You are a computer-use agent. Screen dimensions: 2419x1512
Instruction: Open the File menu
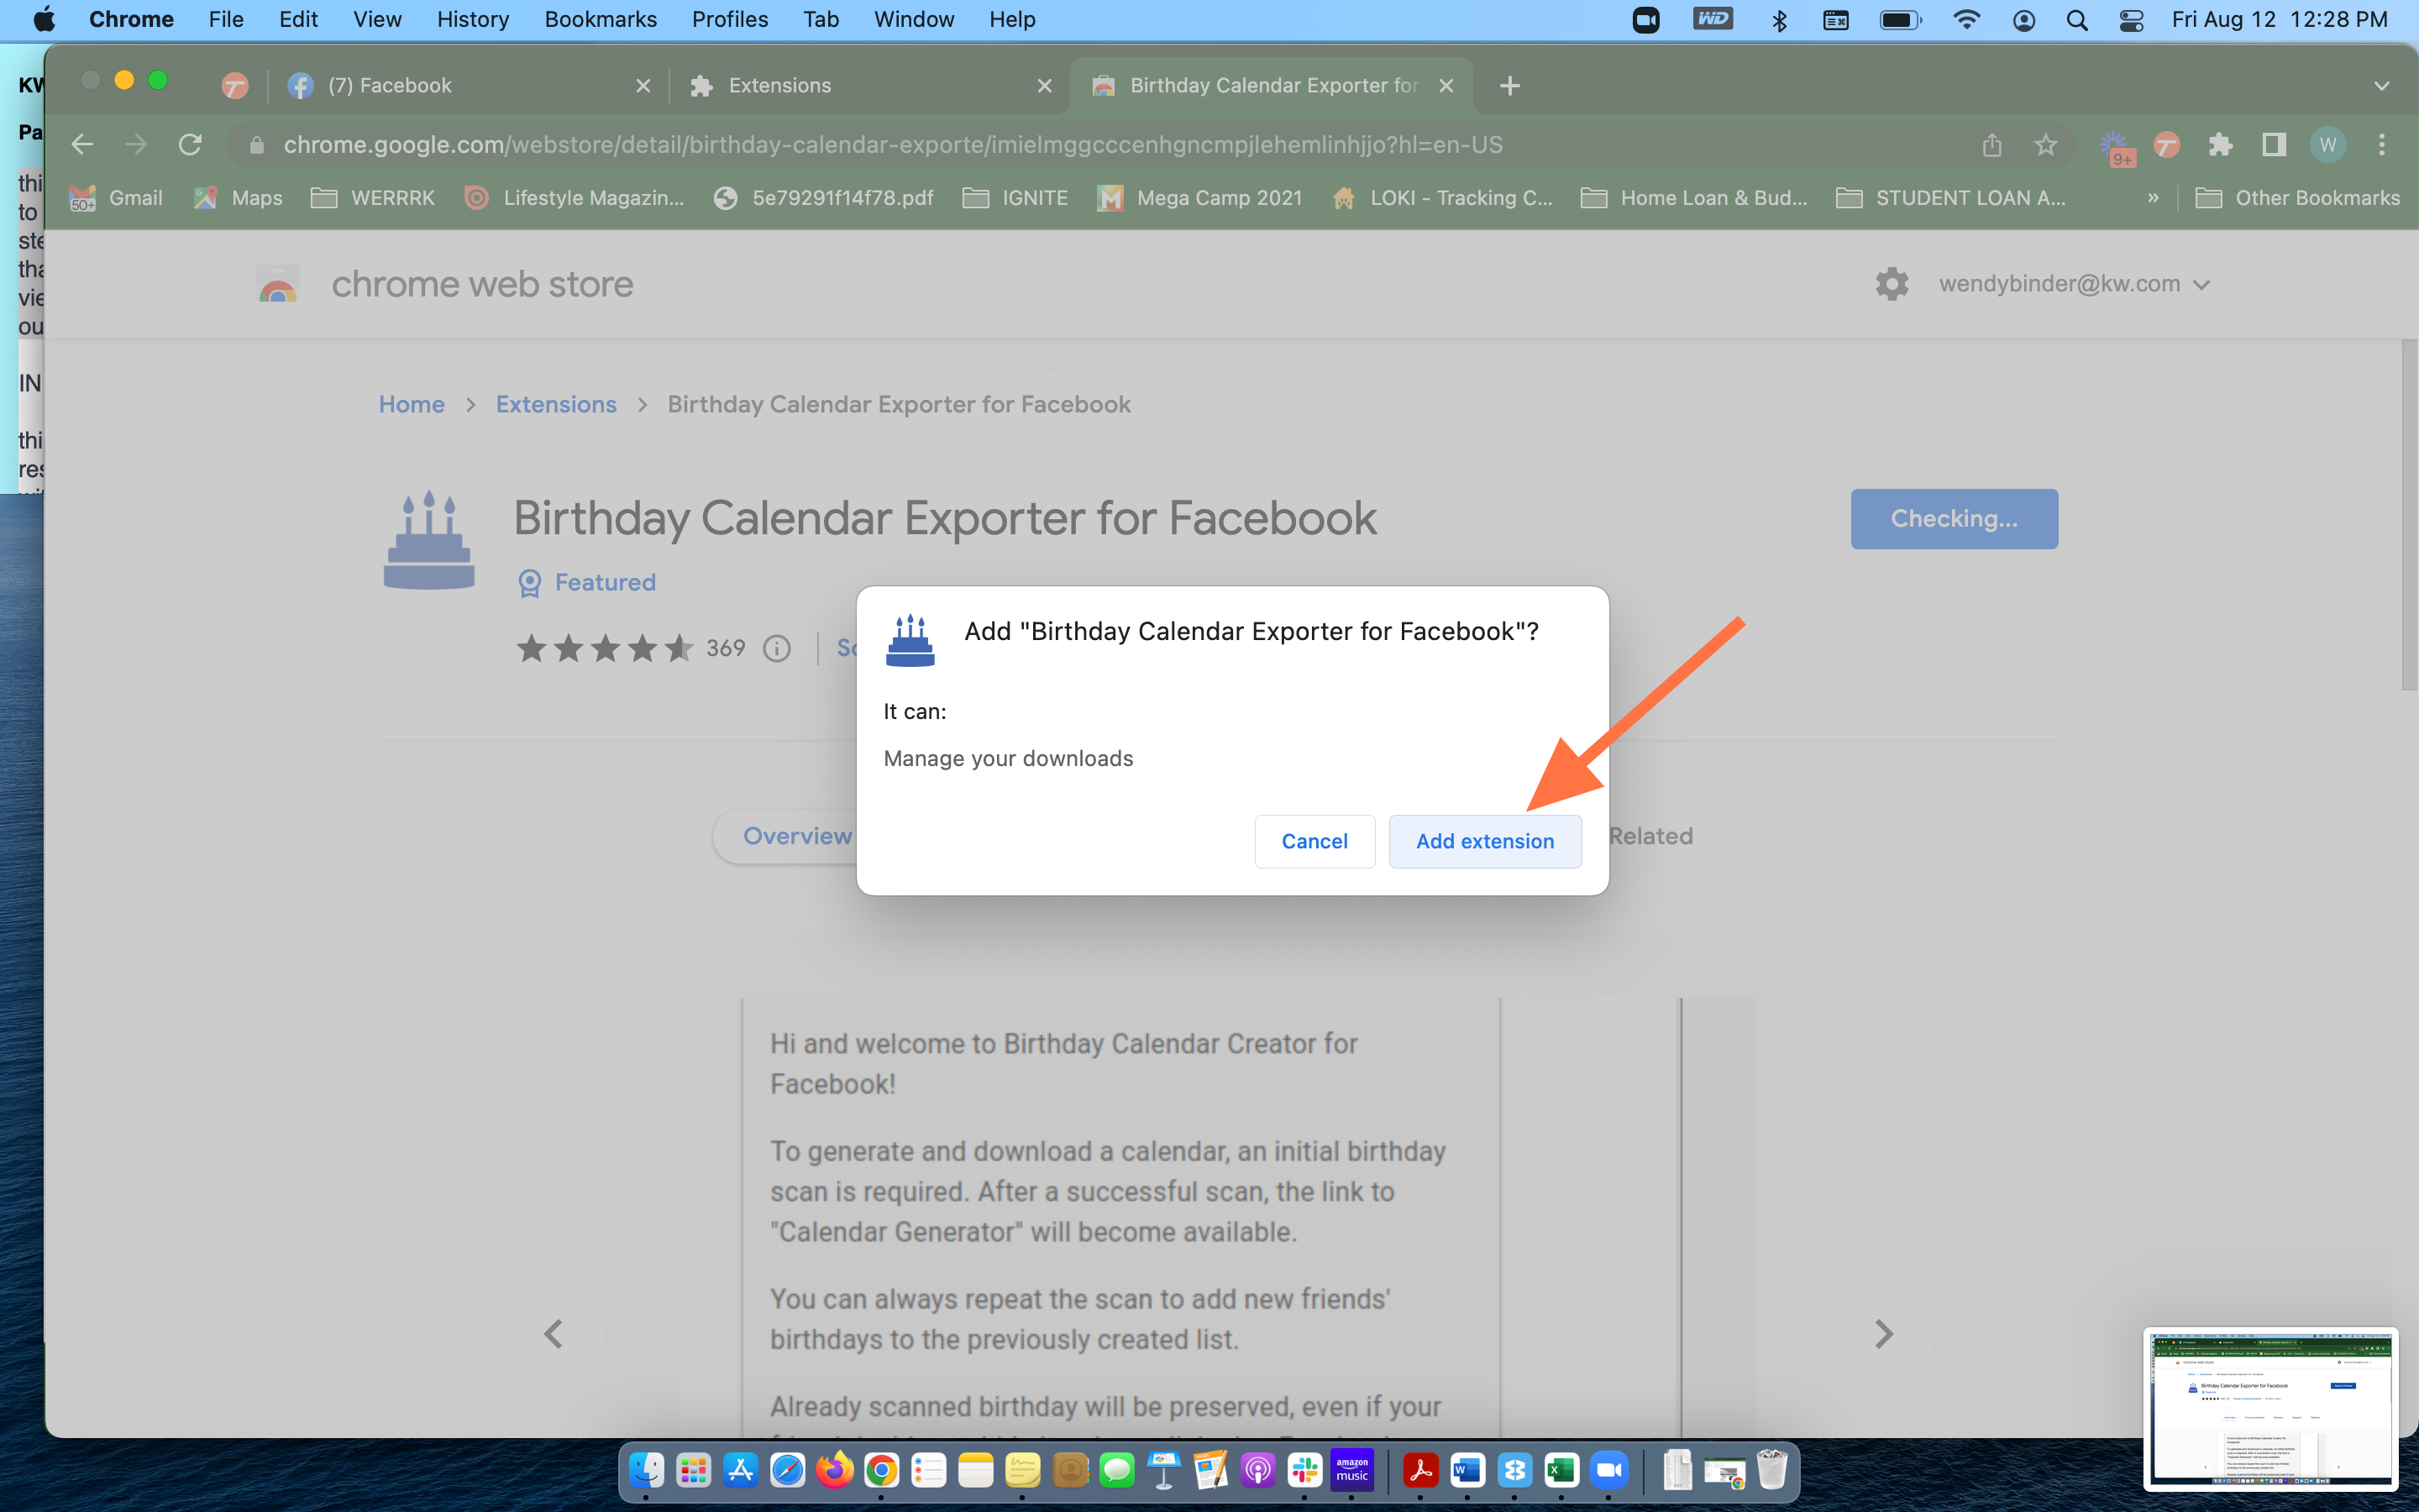226,19
